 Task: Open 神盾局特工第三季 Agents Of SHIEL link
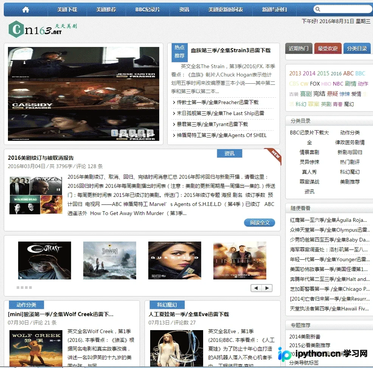point(221,135)
